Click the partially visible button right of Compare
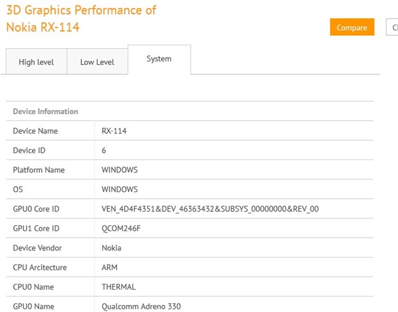Screen dimensions: 398x312 click(x=391, y=28)
